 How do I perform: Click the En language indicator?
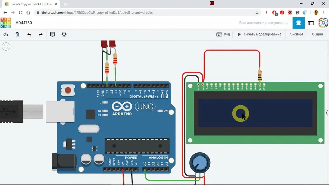point(212,3)
